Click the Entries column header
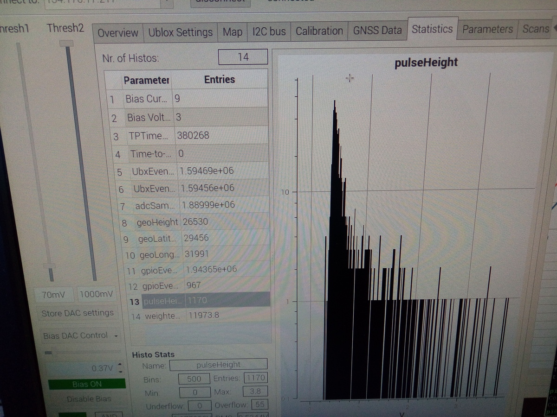The image size is (557, 417). [220, 80]
